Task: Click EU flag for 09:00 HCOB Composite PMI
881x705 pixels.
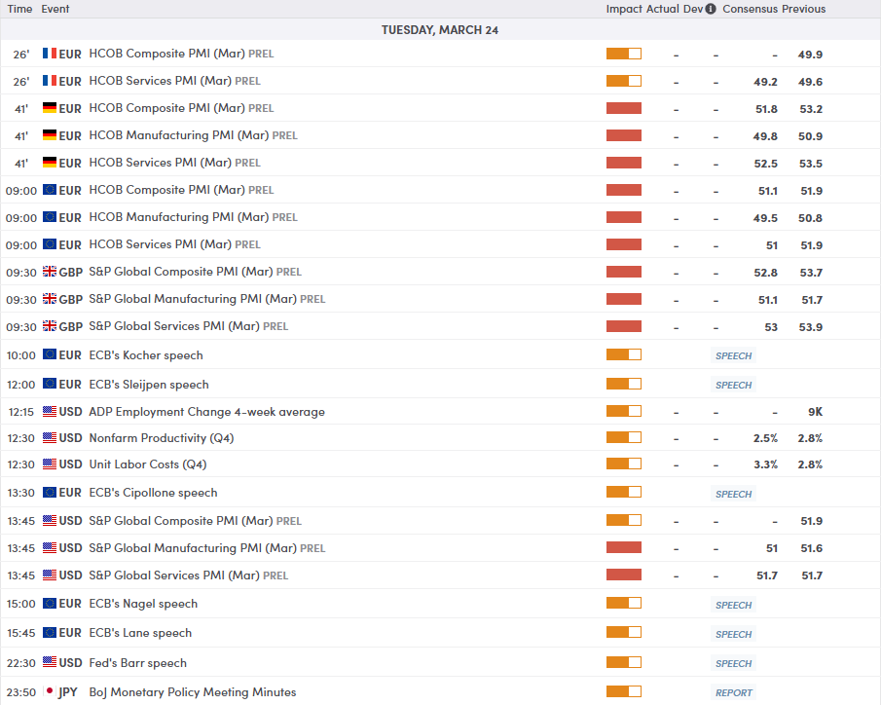Action: [x=50, y=190]
